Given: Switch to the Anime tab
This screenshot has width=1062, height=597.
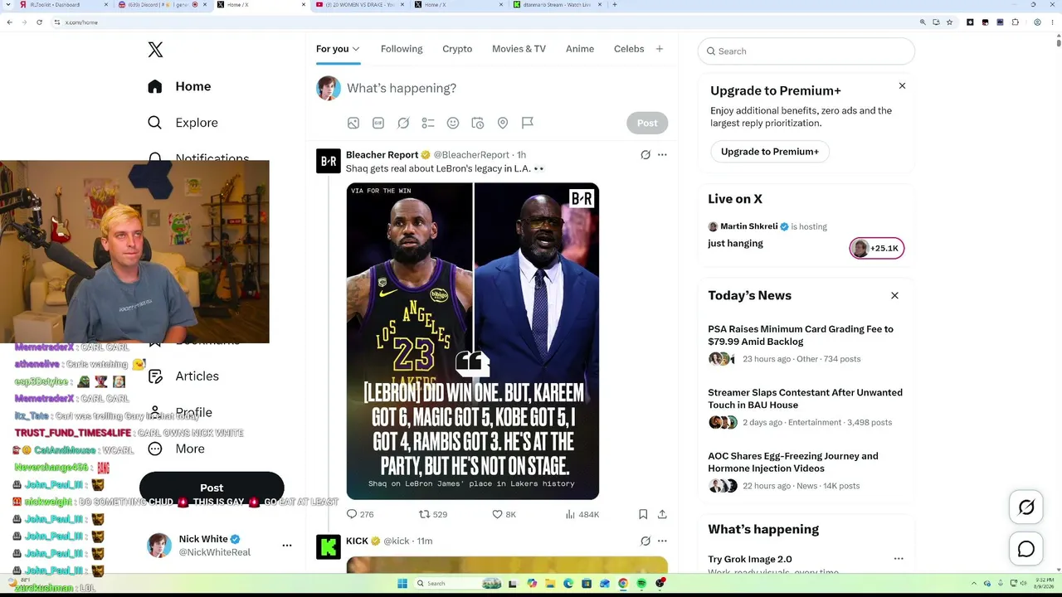Looking at the screenshot, I should click(580, 49).
